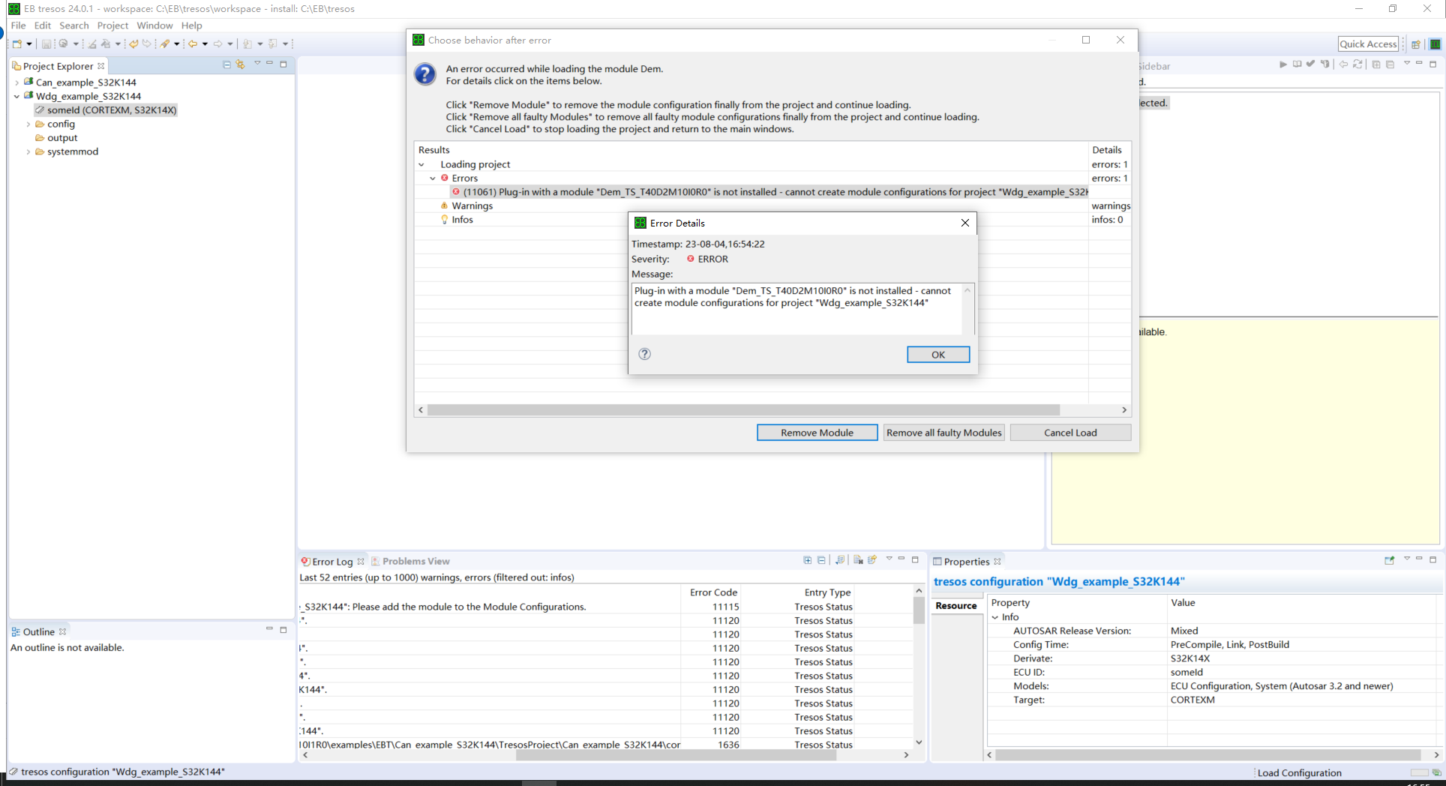The image size is (1446, 786).
Task: Click Remove all faulty Modules button
Action: pos(943,433)
